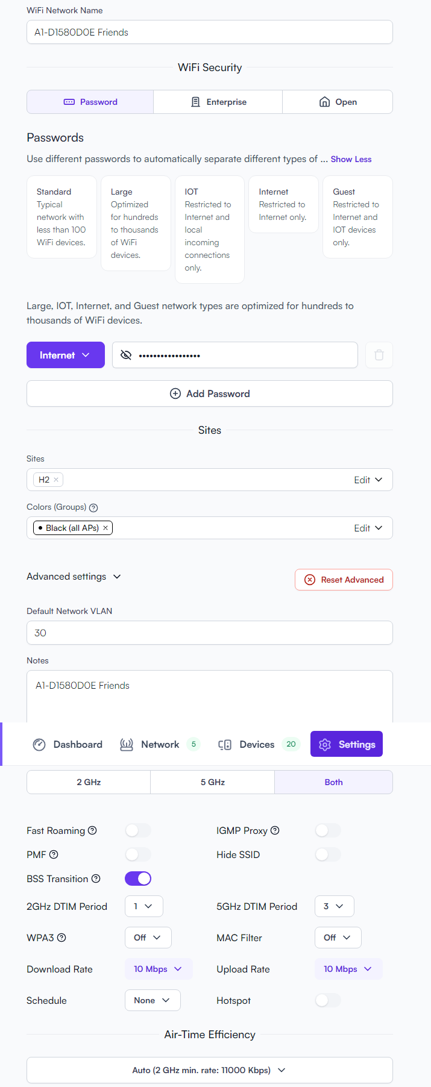Enable the Hide SSID toggle
431x1087 pixels.
coord(328,854)
